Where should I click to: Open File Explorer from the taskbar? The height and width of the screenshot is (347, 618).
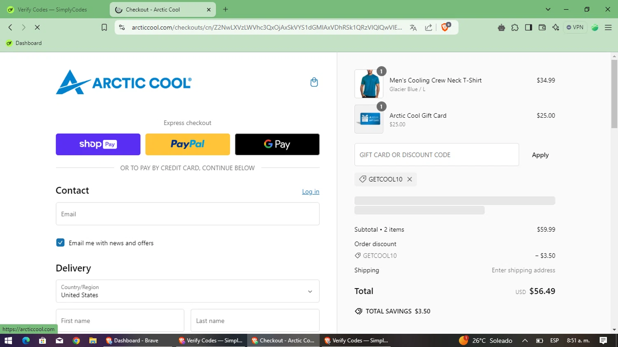[x=93, y=340]
